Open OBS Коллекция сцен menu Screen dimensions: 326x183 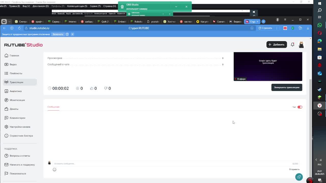tap(77, 6)
